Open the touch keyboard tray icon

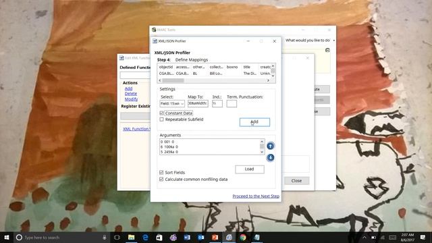point(392,237)
